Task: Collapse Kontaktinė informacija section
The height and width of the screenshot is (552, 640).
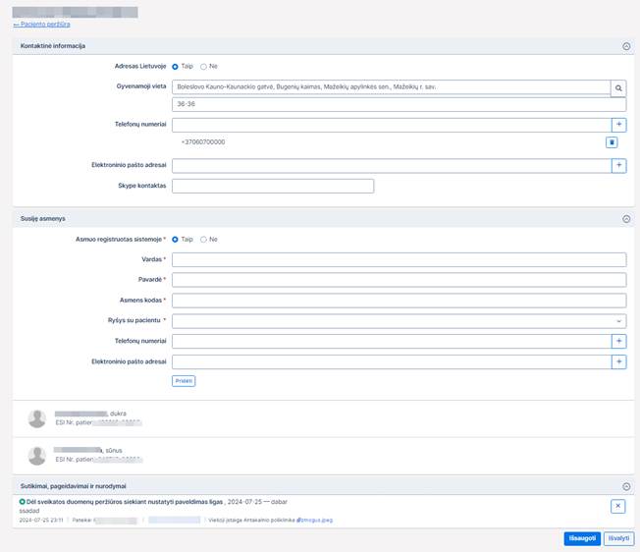Action: click(x=626, y=46)
